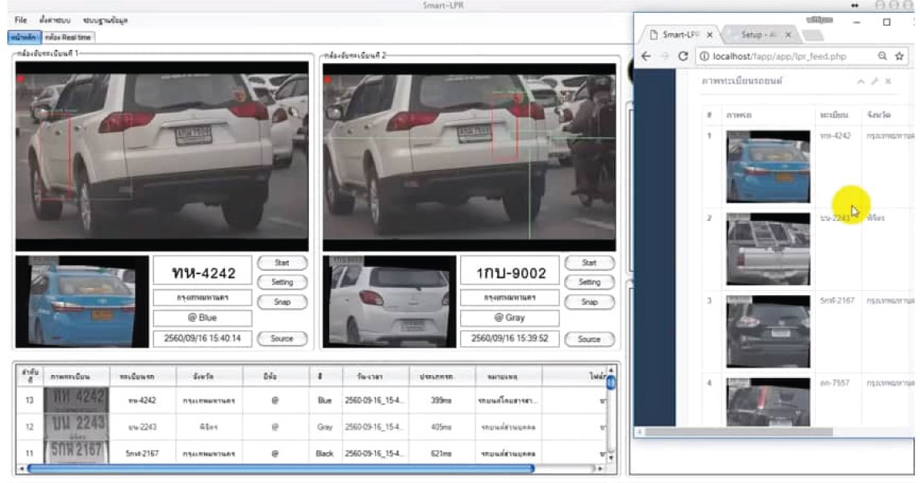
Task: Click the zoom magnifier in address bar
Action: (883, 56)
